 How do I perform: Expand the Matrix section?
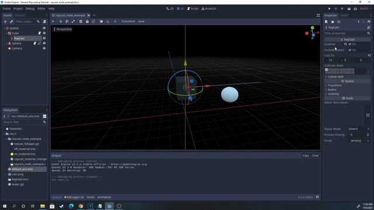coord(347,89)
